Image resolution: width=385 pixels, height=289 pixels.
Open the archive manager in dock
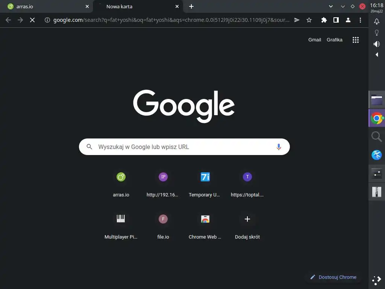click(x=377, y=192)
